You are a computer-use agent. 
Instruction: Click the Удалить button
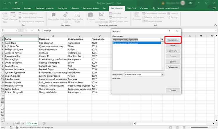click(173, 62)
